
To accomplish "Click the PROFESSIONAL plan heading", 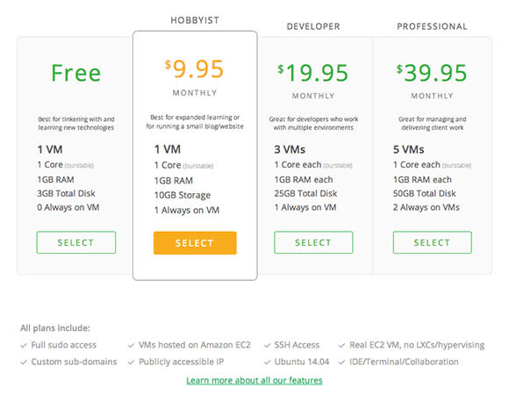I will coord(432,26).
